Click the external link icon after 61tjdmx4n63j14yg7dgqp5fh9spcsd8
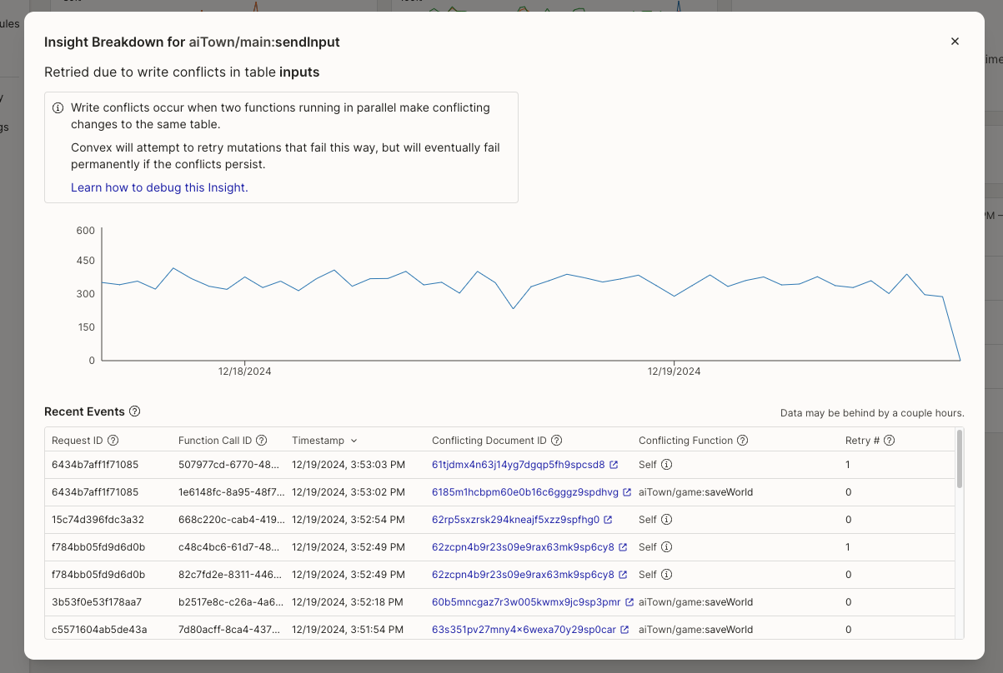Viewport: 1003px width, 673px height. tap(614, 465)
